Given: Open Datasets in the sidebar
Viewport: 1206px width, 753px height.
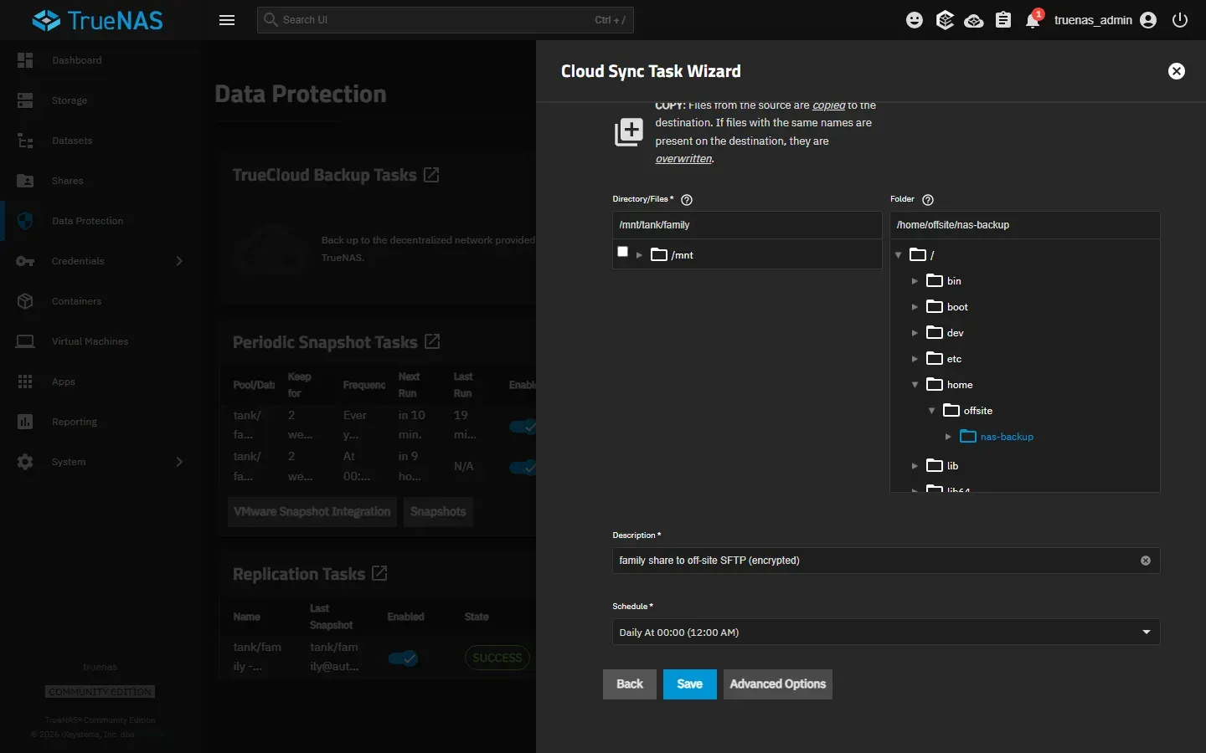Looking at the screenshot, I should point(100,141).
